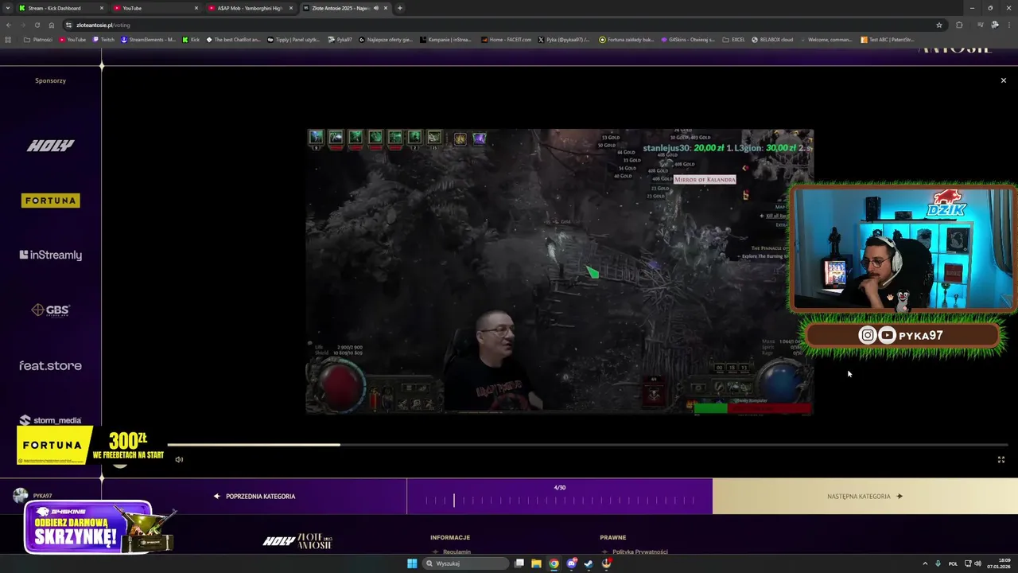Click the POL language indicator
Viewport: 1018px width, 573px height.
click(953, 563)
